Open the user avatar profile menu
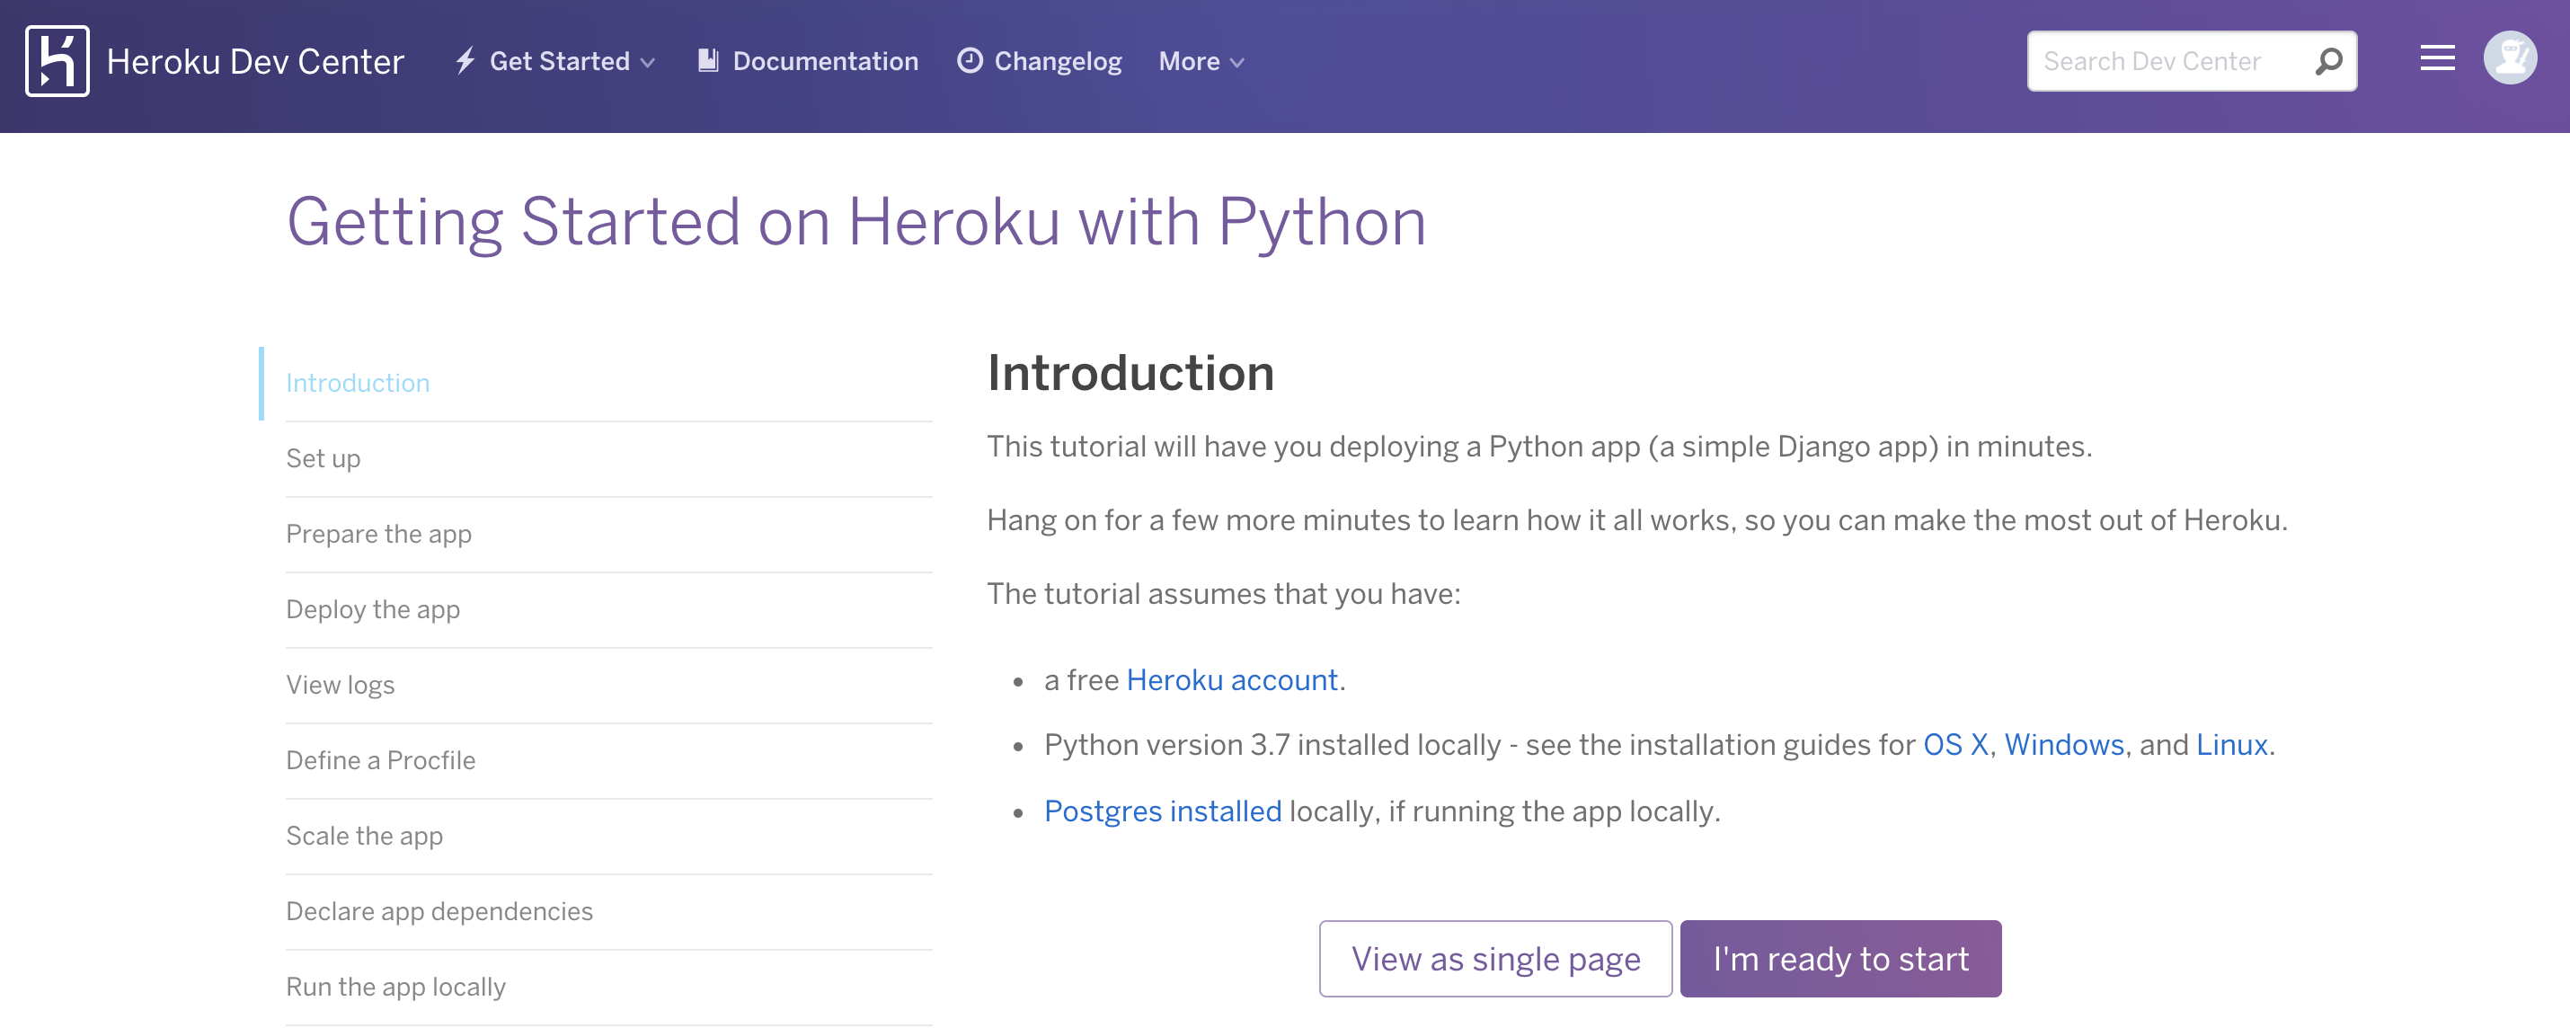This screenshot has width=2570, height=1028. 2510,58
